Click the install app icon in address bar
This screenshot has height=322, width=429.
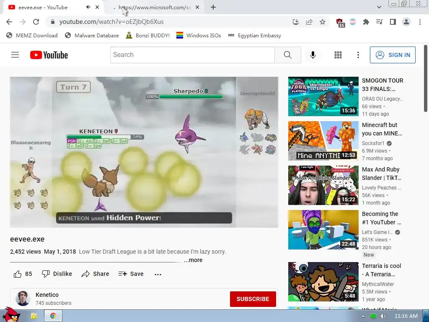point(296,22)
